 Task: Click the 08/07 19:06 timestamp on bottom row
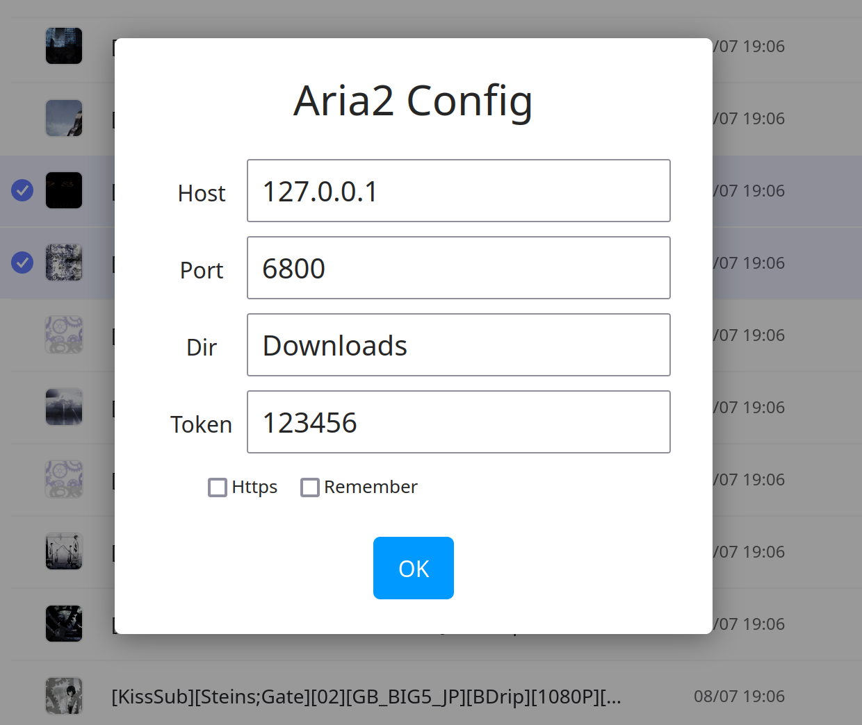740,696
